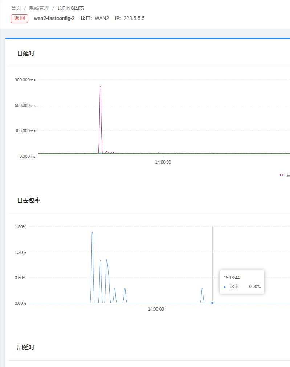This screenshot has height=367, width=290.
Task: Toggle the purple bowtie legend icon
Action: 282,175
